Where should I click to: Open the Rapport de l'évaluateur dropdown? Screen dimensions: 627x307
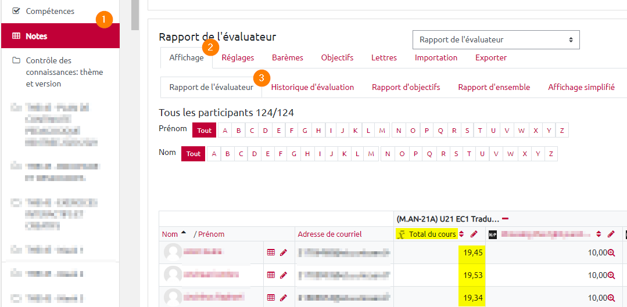[x=496, y=40]
